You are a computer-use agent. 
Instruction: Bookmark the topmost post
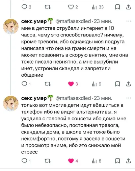[117, 7]
